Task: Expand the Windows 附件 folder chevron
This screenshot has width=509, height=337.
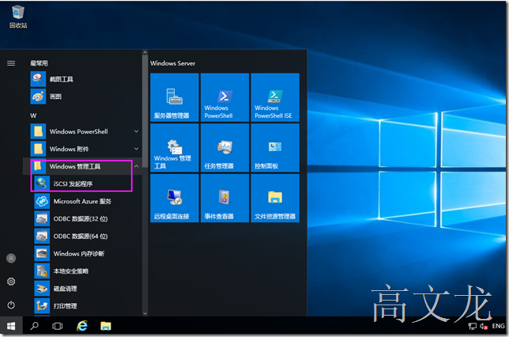Action: click(136, 149)
